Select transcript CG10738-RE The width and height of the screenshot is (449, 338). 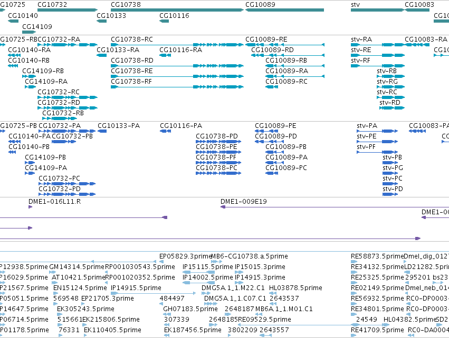pyautogui.click(x=132, y=71)
